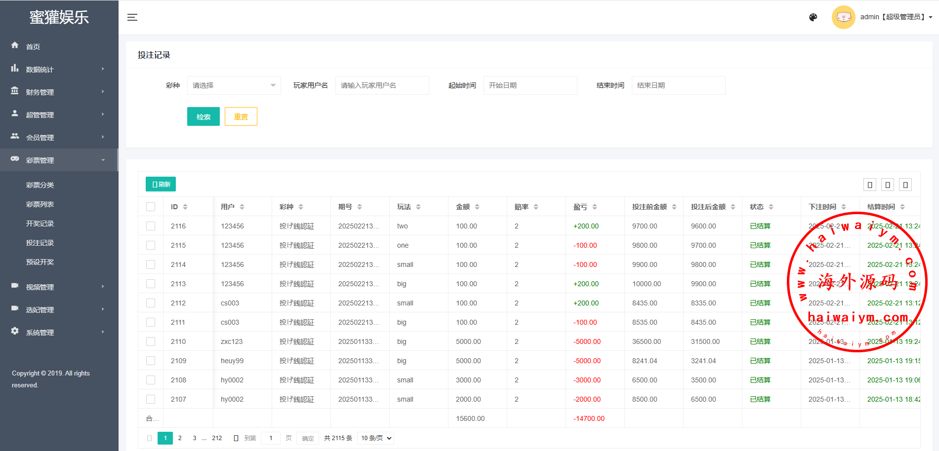Toggle the select-all checkbox in table header
This screenshot has width=939, height=451.
tap(151, 207)
